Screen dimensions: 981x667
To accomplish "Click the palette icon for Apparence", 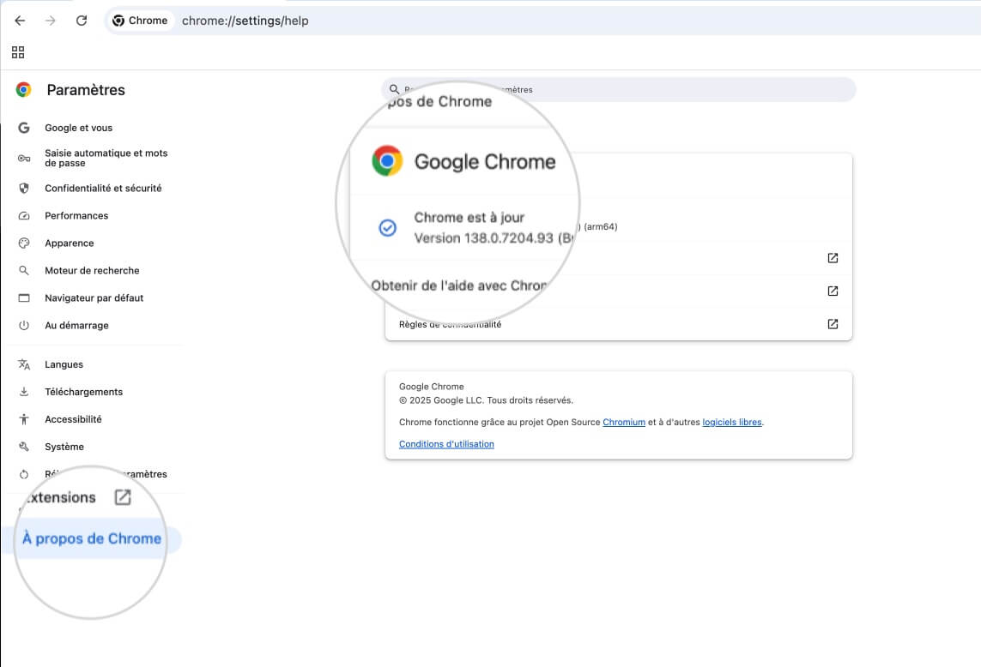I will [24, 243].
